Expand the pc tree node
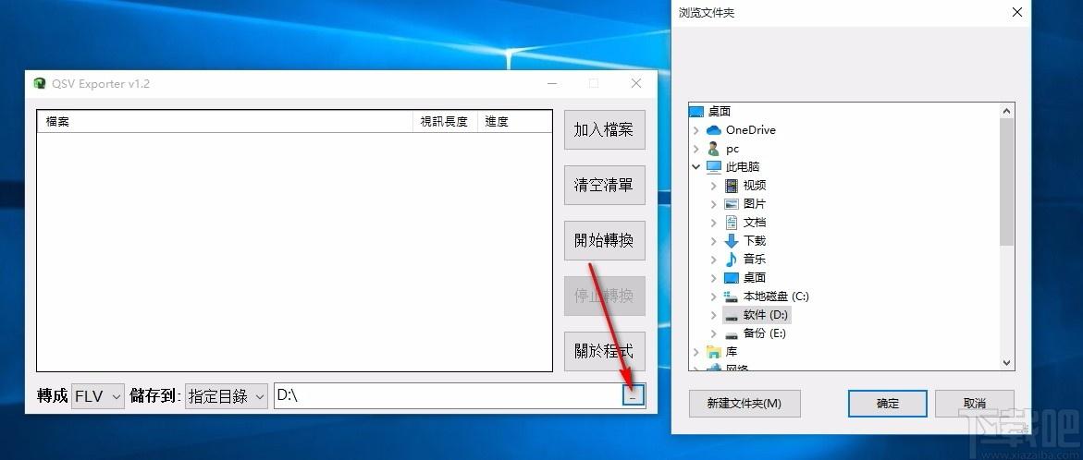 (696, 149)
